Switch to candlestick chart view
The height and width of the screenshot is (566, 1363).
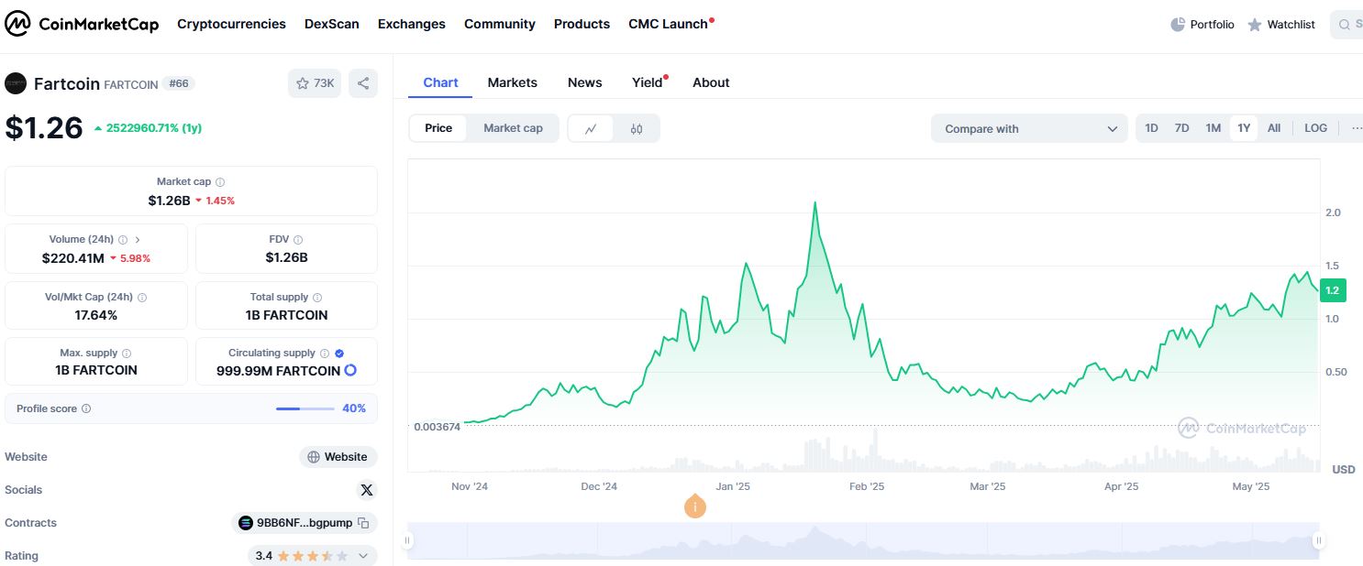click(x=637, y=129)
